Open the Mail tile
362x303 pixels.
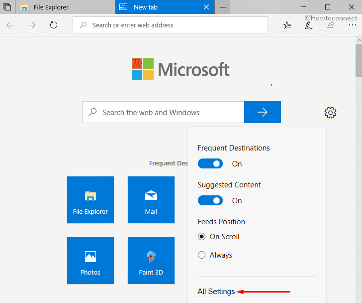151,200
